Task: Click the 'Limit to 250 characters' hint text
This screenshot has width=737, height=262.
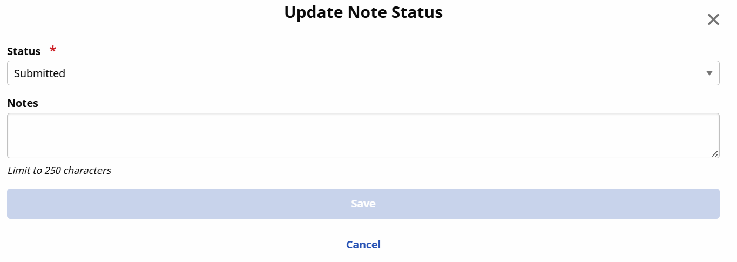Action: [x=59, y=171]
